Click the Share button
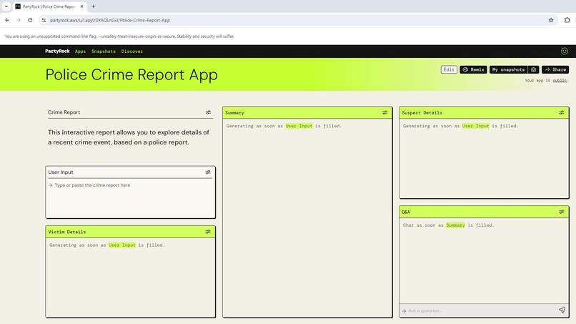576x324 pixels. click(x=555, y=69)
